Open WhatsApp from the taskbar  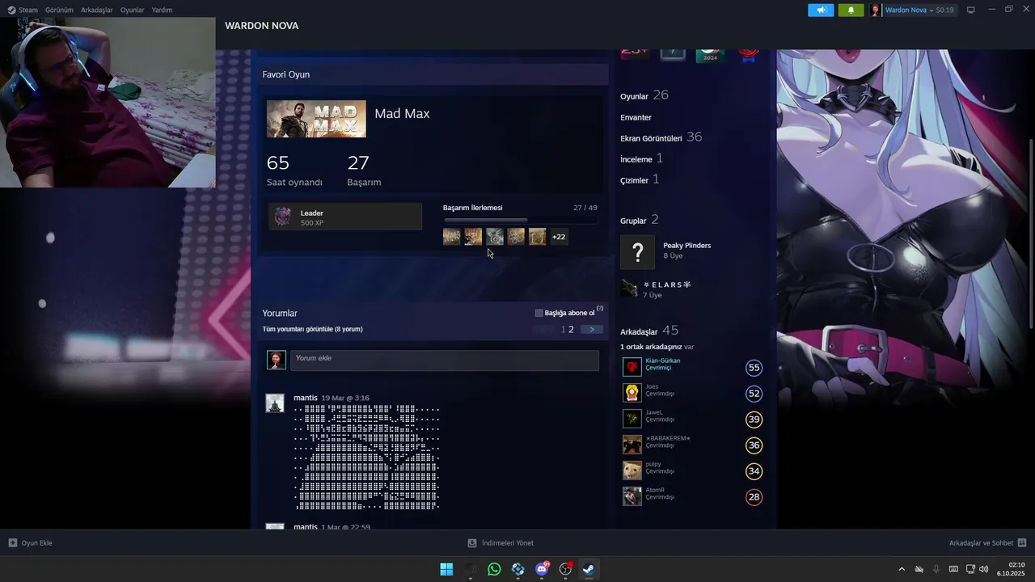[494, 569]
